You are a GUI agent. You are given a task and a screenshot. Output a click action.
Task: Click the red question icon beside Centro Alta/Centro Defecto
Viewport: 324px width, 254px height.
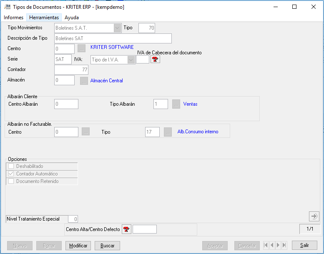126,229
